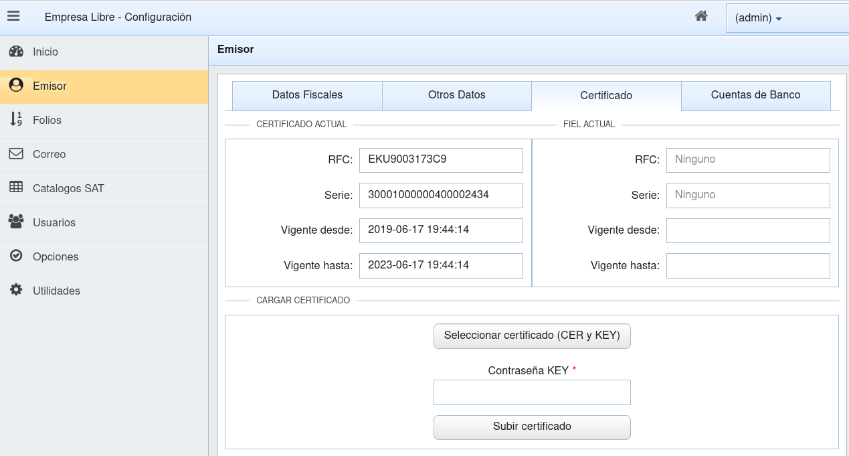Click the CERTIFICADO ACTUAL section label
This screenshot has width=849, height=456.
pyautogui.click(x=301, y=125)
